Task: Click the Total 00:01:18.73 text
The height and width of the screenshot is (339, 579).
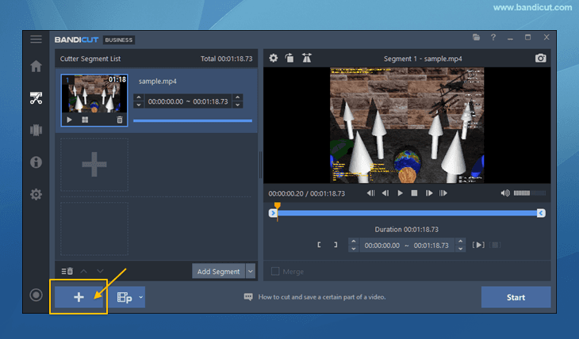Action: click(226, 59)
